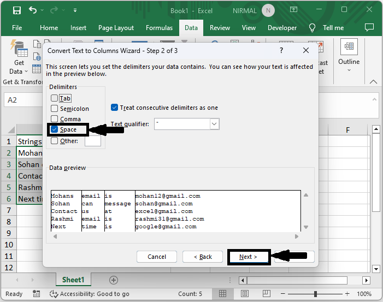Viewport: 383px width, 302px height.
Task: Toggle Treat consecutive delimiters as one
Action: coord(114,108)
